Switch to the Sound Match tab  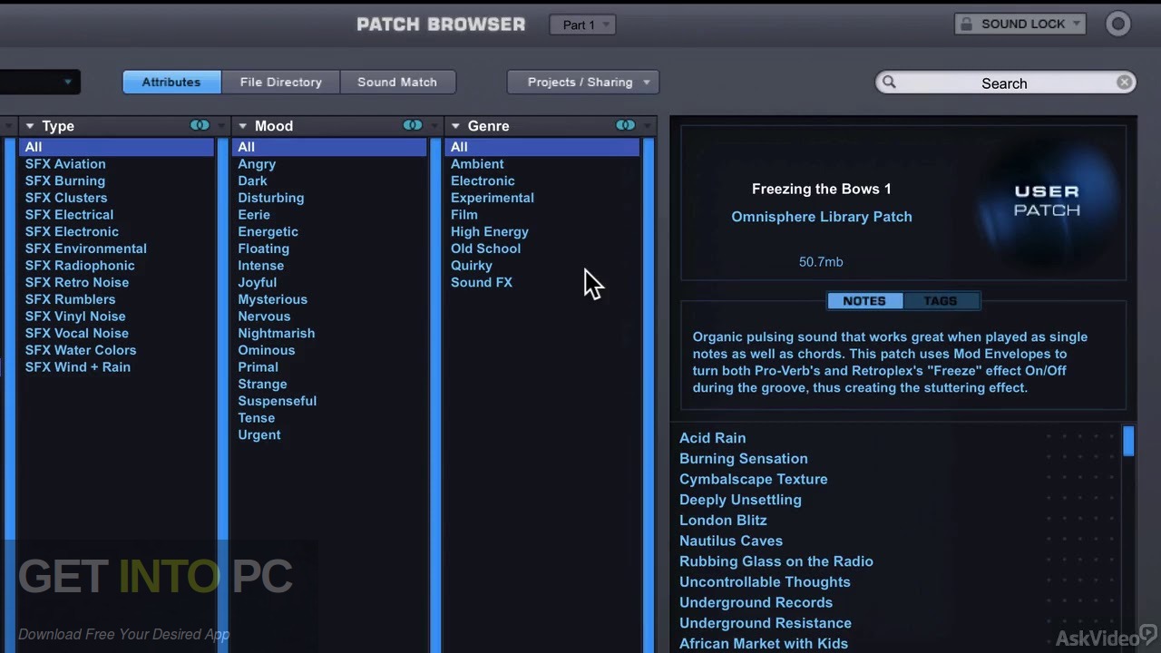point(397,82)
